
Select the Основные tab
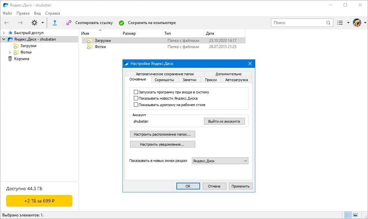pos(138,79)
